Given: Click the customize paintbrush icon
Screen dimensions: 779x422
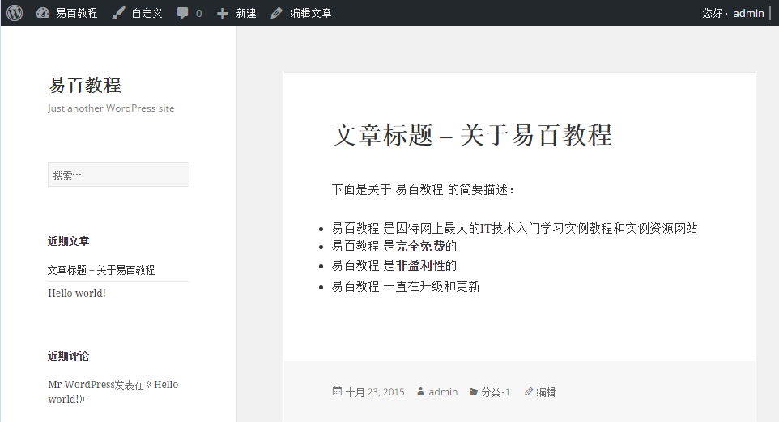Looking at the screenshot, I should (117, 14).
